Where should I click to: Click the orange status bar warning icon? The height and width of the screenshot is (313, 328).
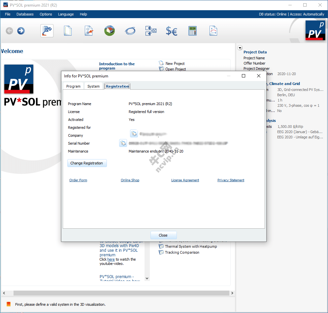9,304
